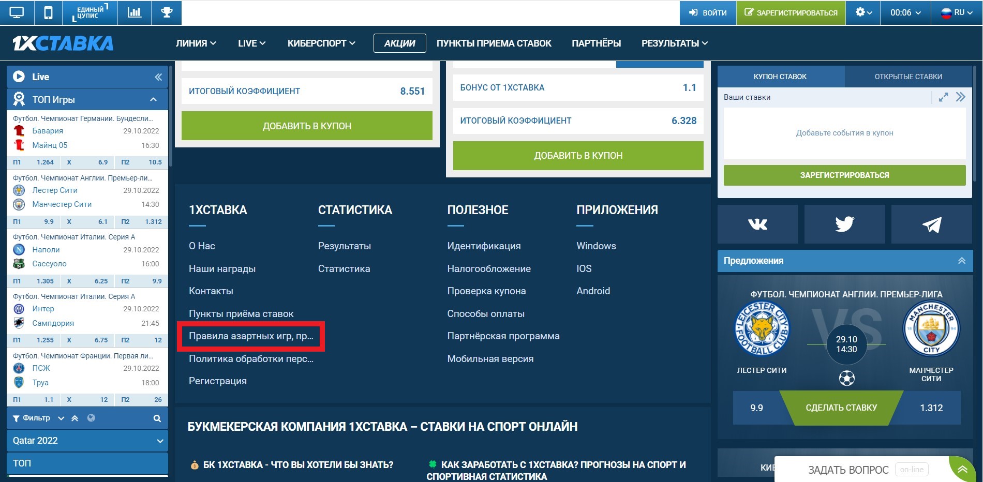Viewport: 983px width, 482px height.
Task: Open the Контакты footer link
Action: tap(211, 291)
